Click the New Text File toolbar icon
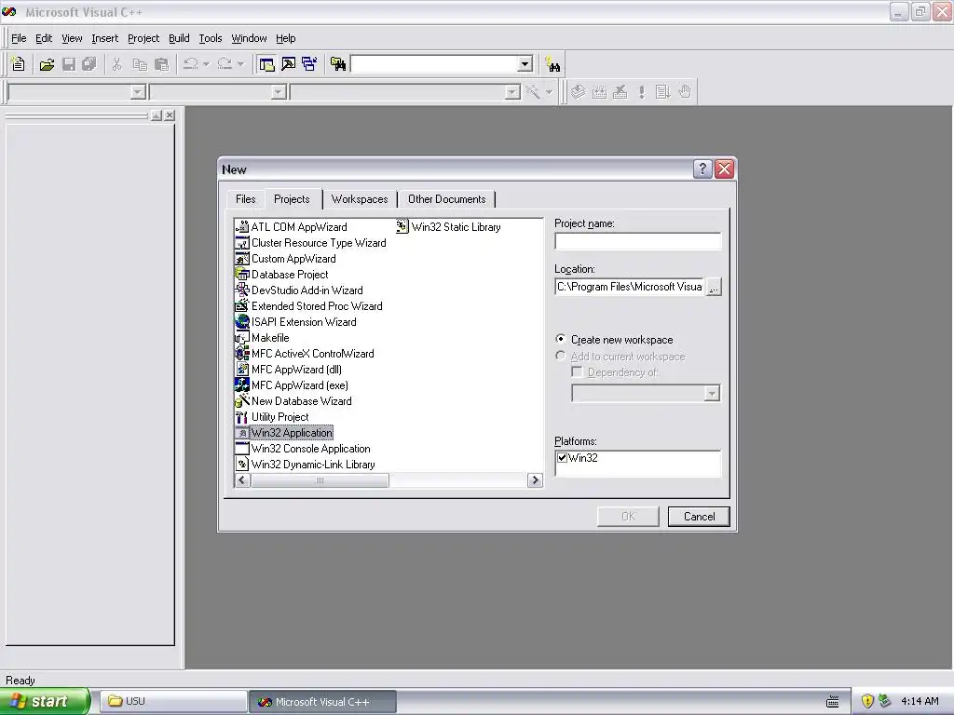The image size is (954, 715). (x=19, y=64)
